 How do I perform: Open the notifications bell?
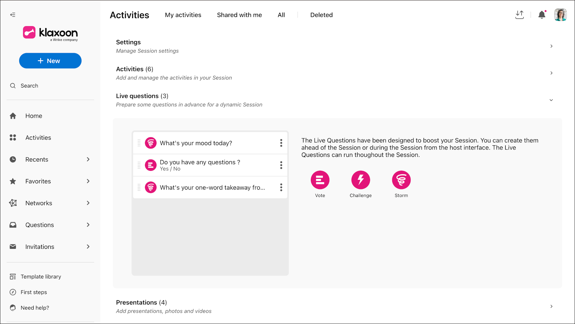tap(542, 15)
